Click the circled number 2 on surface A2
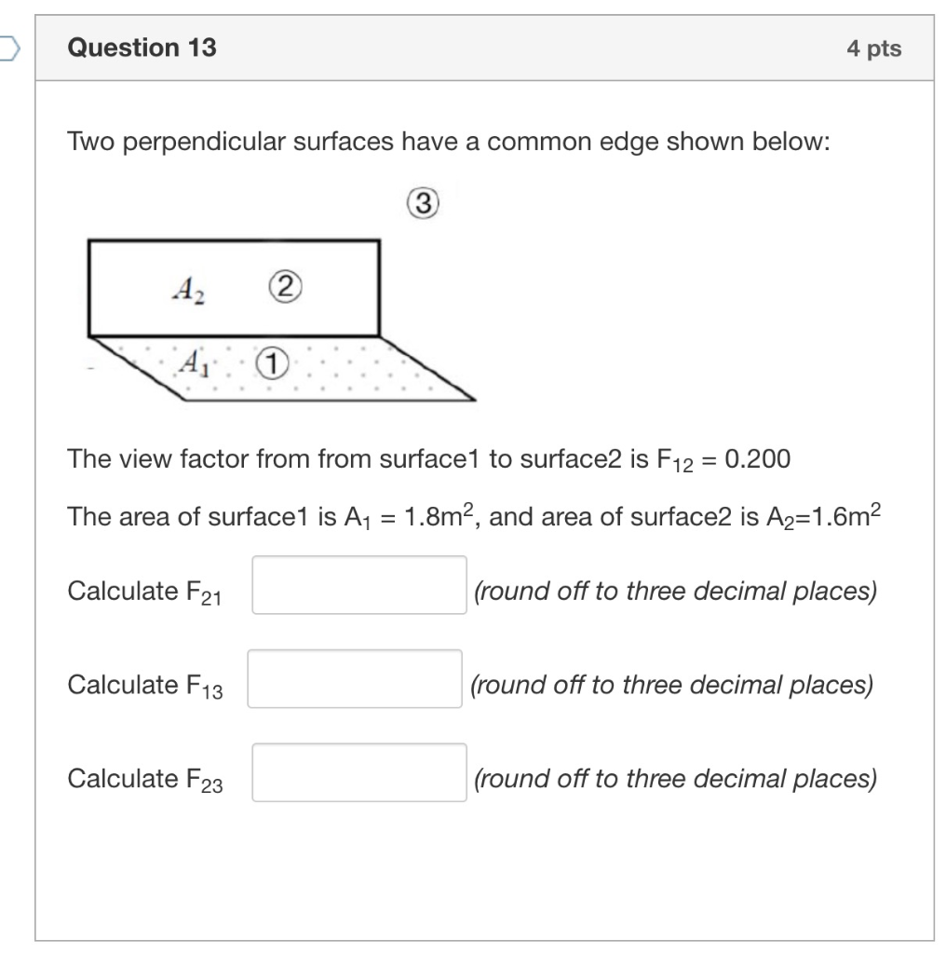This screenshot has width=946, height=954. pos(285,288)
